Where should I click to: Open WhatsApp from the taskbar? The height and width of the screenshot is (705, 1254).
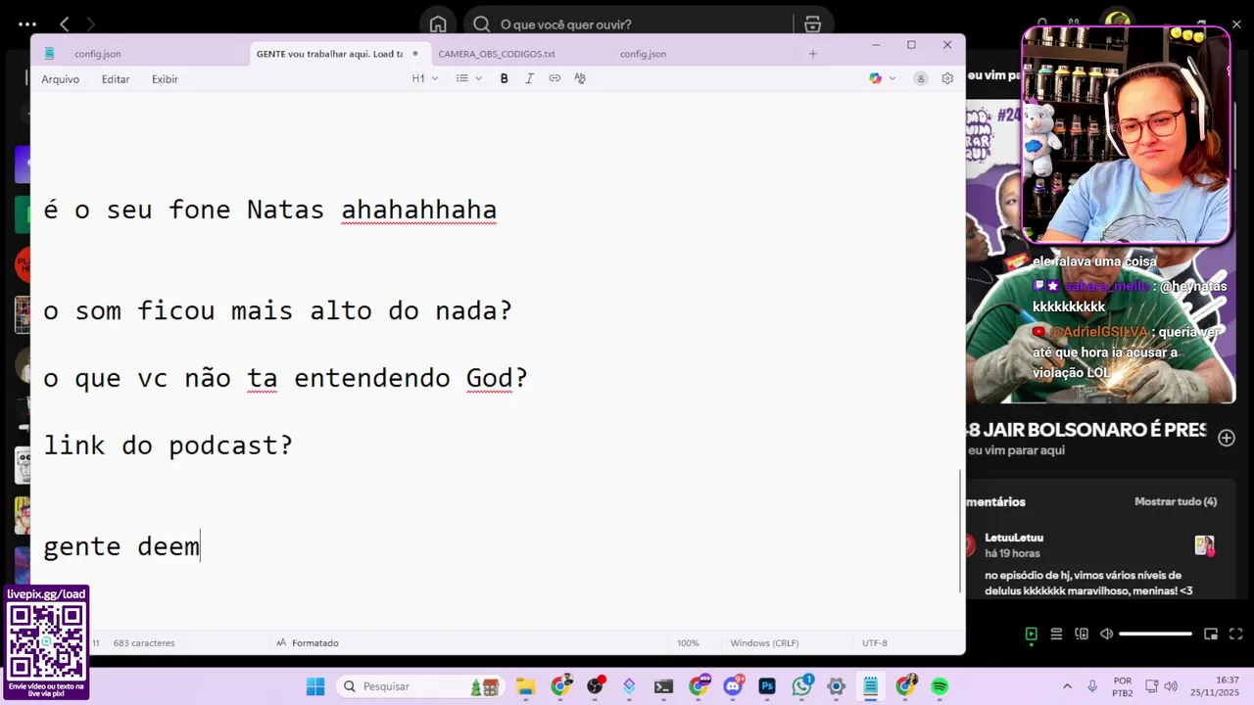pos(802,686)
